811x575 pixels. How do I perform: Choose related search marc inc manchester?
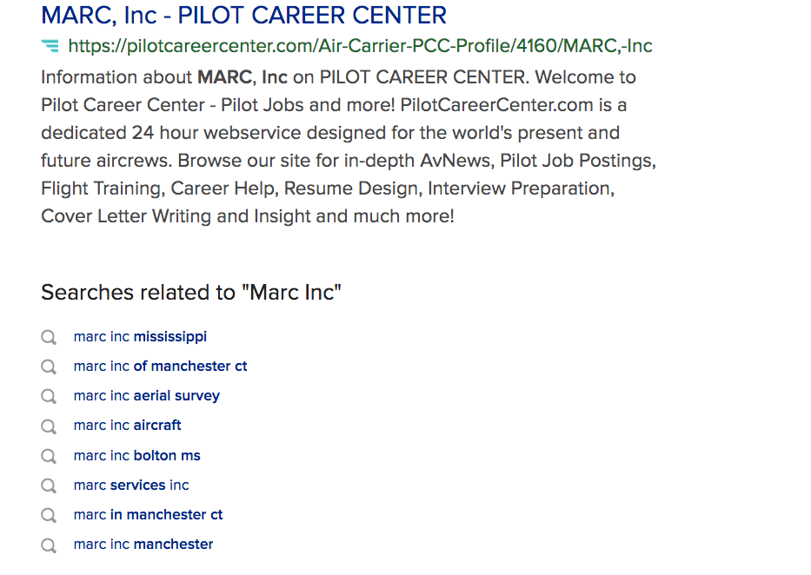(x=143, y=544)
